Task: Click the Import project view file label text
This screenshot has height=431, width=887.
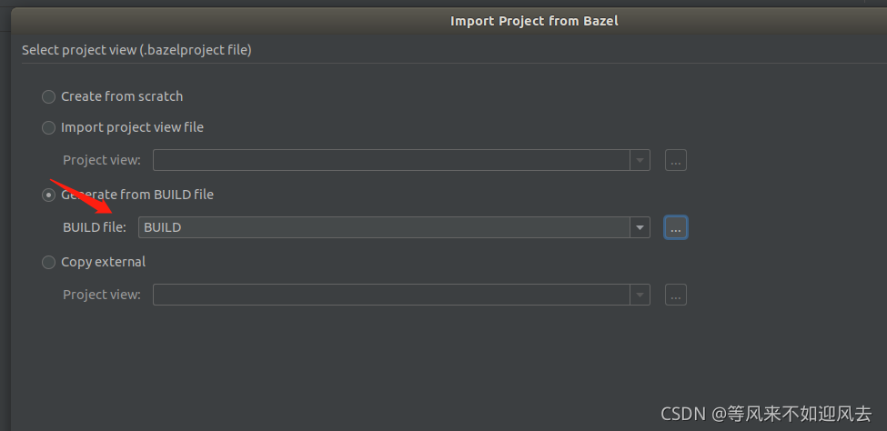Action: pyautogui.click(x=133, y=128)
